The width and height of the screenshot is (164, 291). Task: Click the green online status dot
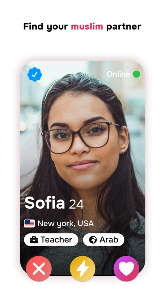coord(136,74)
